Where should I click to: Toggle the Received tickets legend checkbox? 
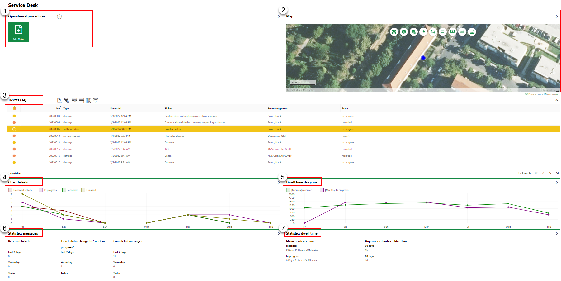(x=10, y=190)
